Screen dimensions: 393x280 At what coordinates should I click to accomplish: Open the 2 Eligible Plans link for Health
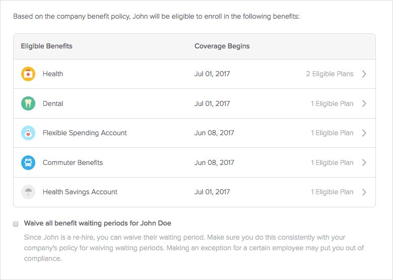pos(330,74)
